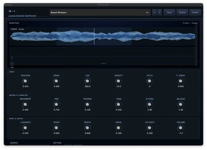Click the Save preset button
The height and width of the screenshot is (150, 207).
(169, 13)
